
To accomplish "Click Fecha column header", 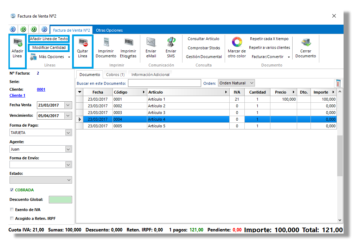I will click(98, 92).
